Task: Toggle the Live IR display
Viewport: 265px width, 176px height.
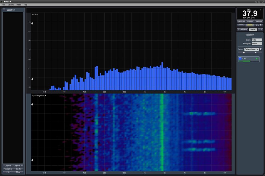Action: 258,25
